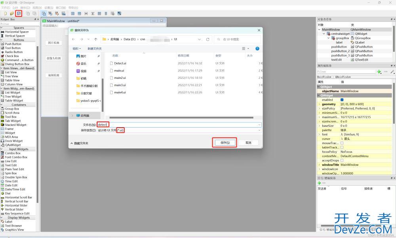Apply horizontal splitter layout icon
The width and height of the screenshot is (396, 238).
click(x=86, y=13)
